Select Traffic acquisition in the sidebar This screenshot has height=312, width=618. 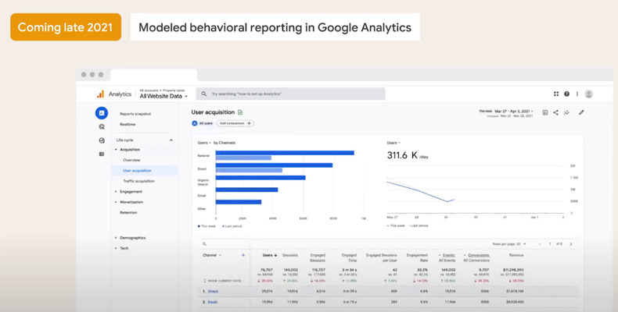click(138, 181)
